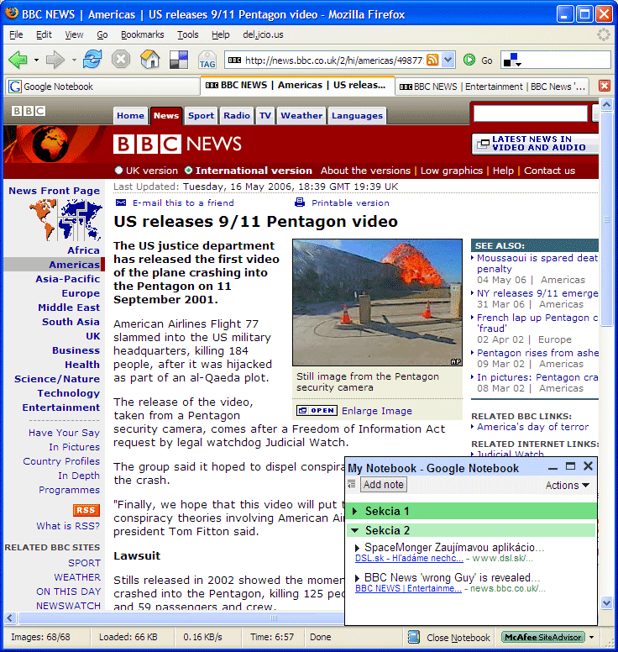
Task: Click the notebook list view icon beside Add note
Action: 352,484
